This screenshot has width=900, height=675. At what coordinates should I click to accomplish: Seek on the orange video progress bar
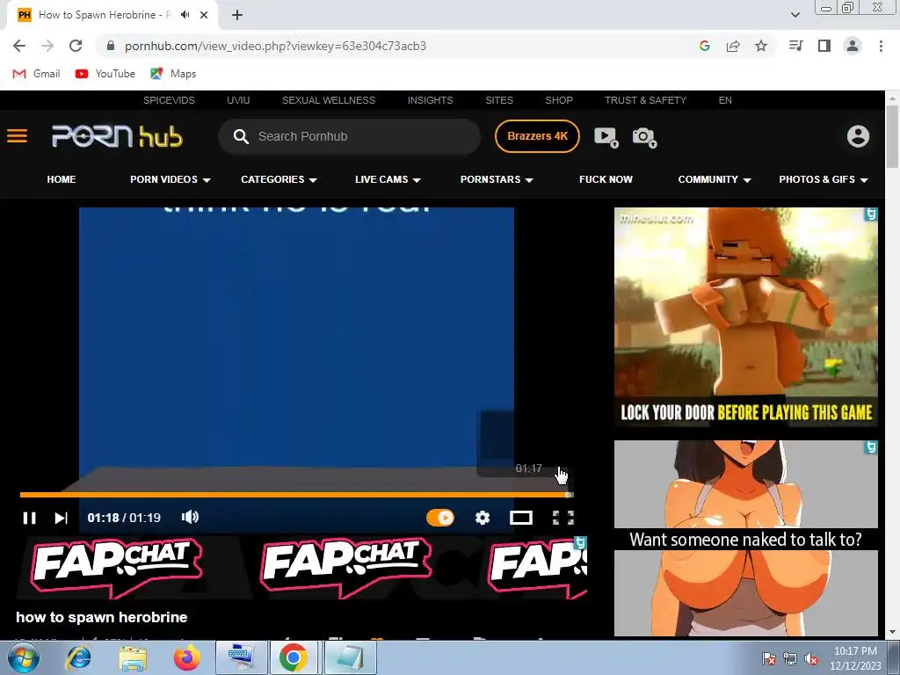tap(297, 494)
